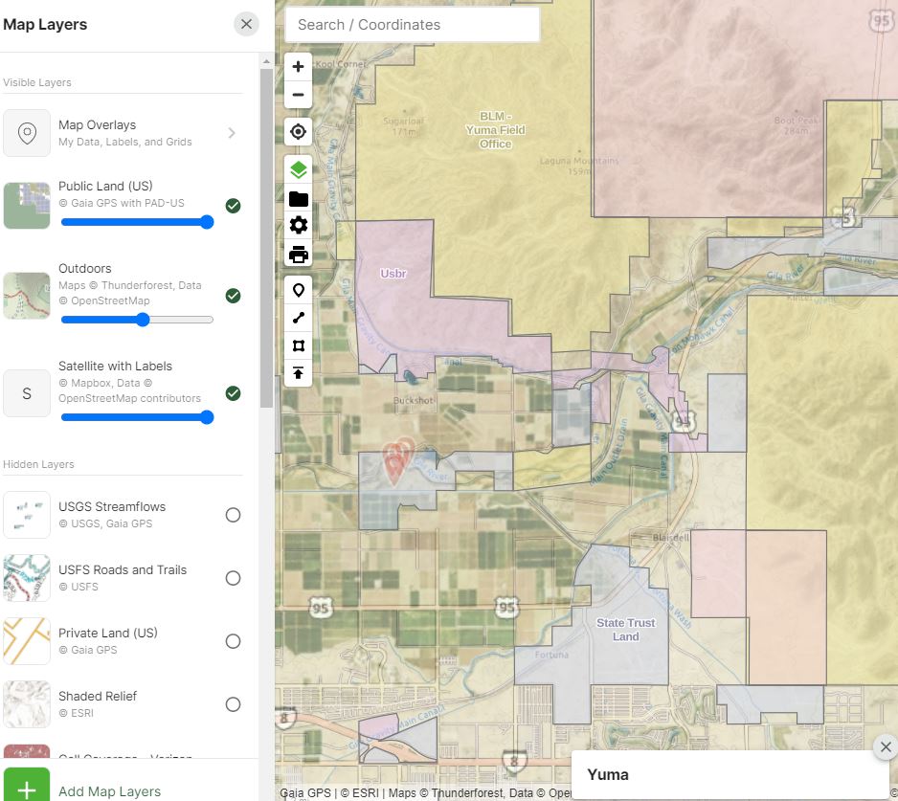
Task: Open the saved folders icon
Action: tap(297, 198)
